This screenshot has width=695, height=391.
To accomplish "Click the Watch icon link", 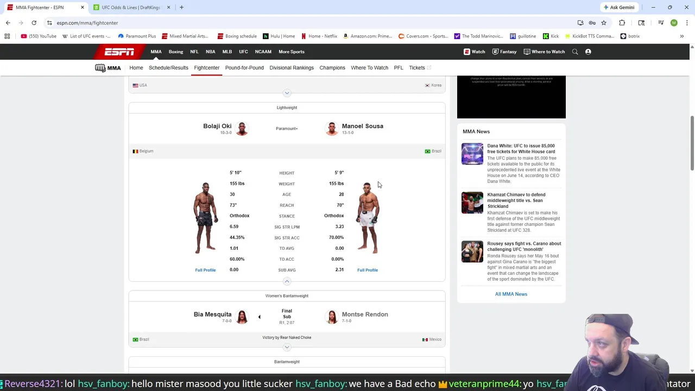I will pos(474,52).
